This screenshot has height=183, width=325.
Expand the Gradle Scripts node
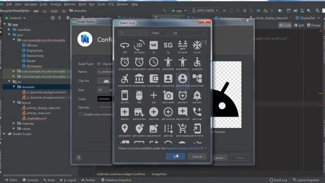[5, 134]
